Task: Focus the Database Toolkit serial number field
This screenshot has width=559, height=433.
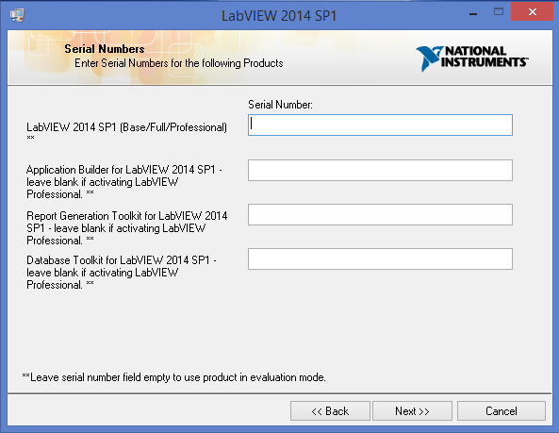Action: 380,258
